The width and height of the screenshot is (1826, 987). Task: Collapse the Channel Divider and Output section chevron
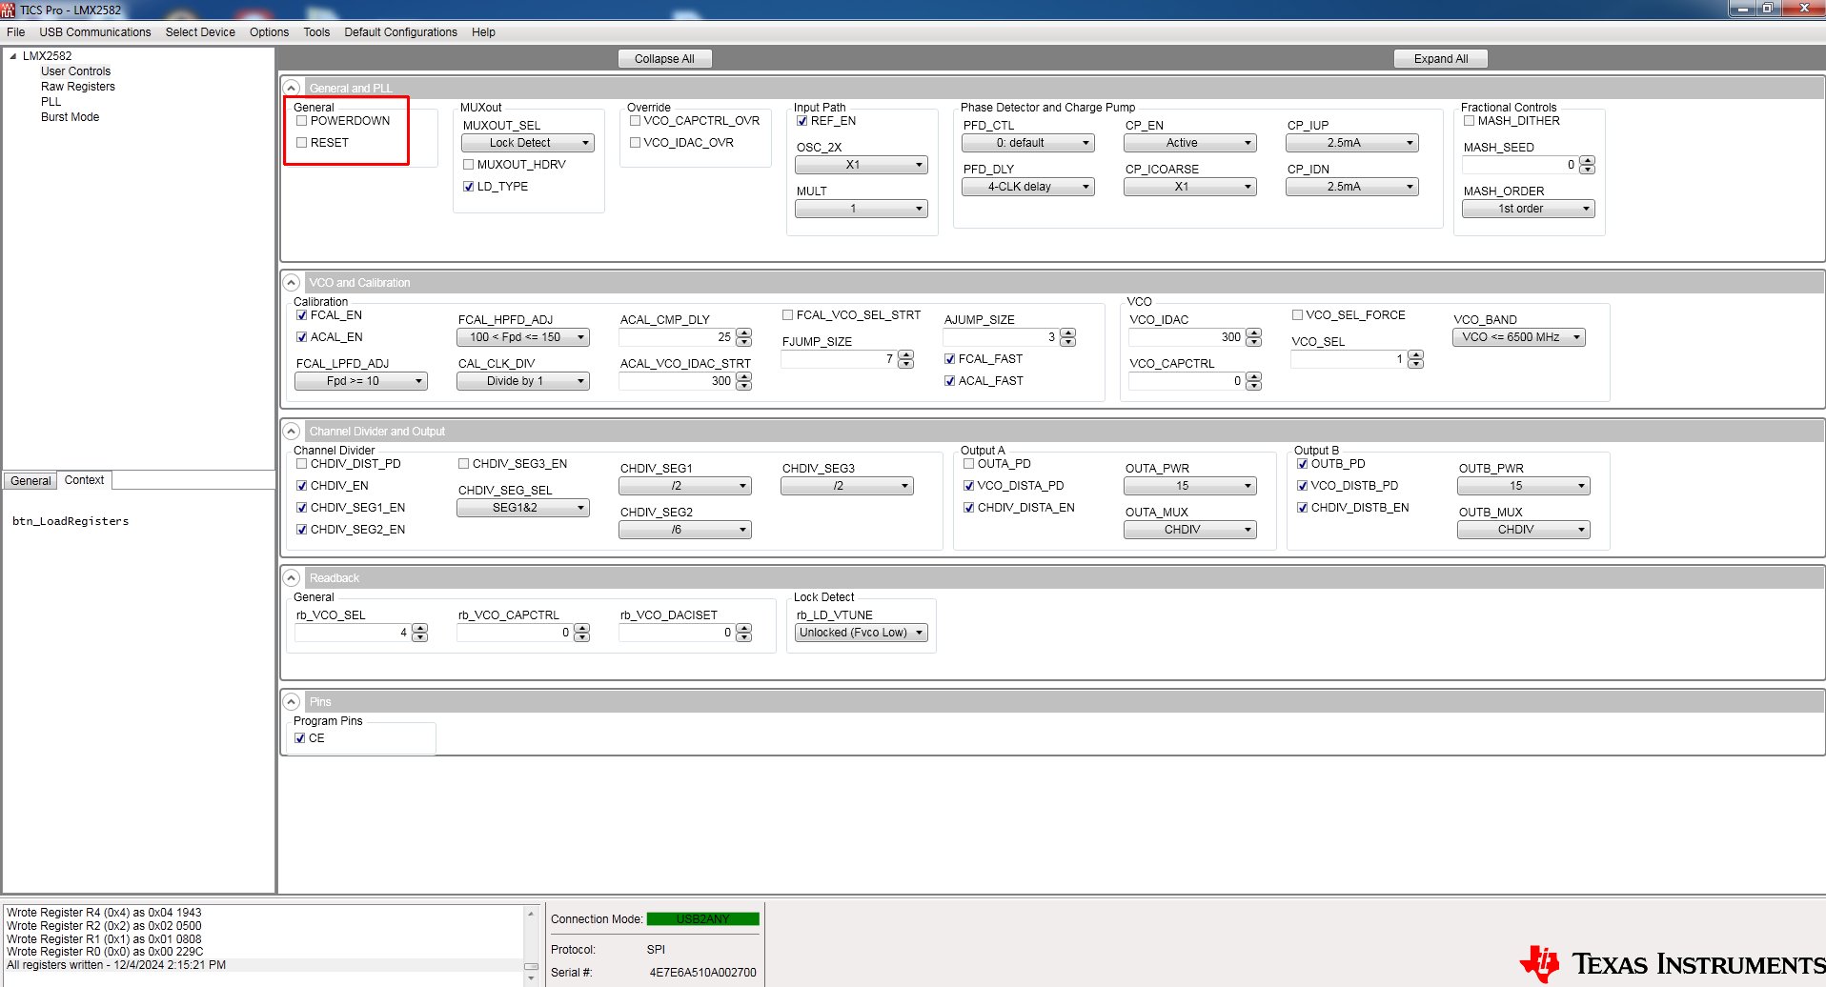[292, 431]
